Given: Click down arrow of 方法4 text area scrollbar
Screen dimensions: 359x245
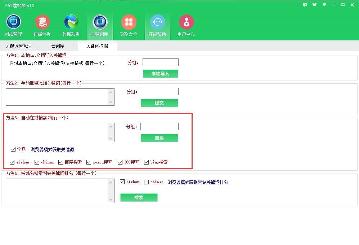Looking at the screenshot, I should click(111, 199).
